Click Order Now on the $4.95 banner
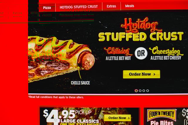This screenshot has width=188, height=125. click(x=117, y=118)
